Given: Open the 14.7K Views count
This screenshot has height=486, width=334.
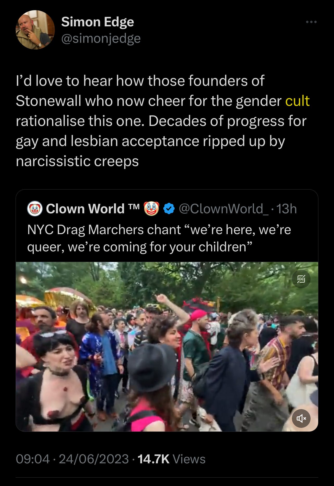Looking at the screenshot, I should [x=171, y=459].
